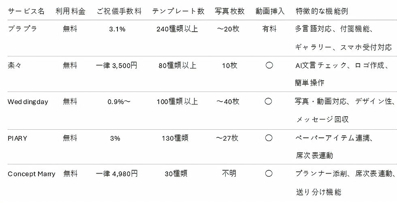Screen dimensions: 397x203
Task: Select the 動画挿入 column header
Action: [270, 11]
